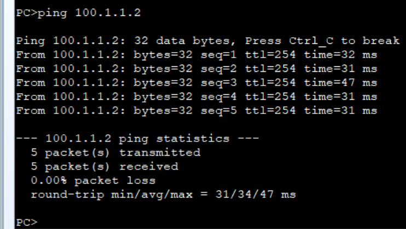Select the seq=5 reply line
Screen dimensions: 406x229
click(196, 111)
